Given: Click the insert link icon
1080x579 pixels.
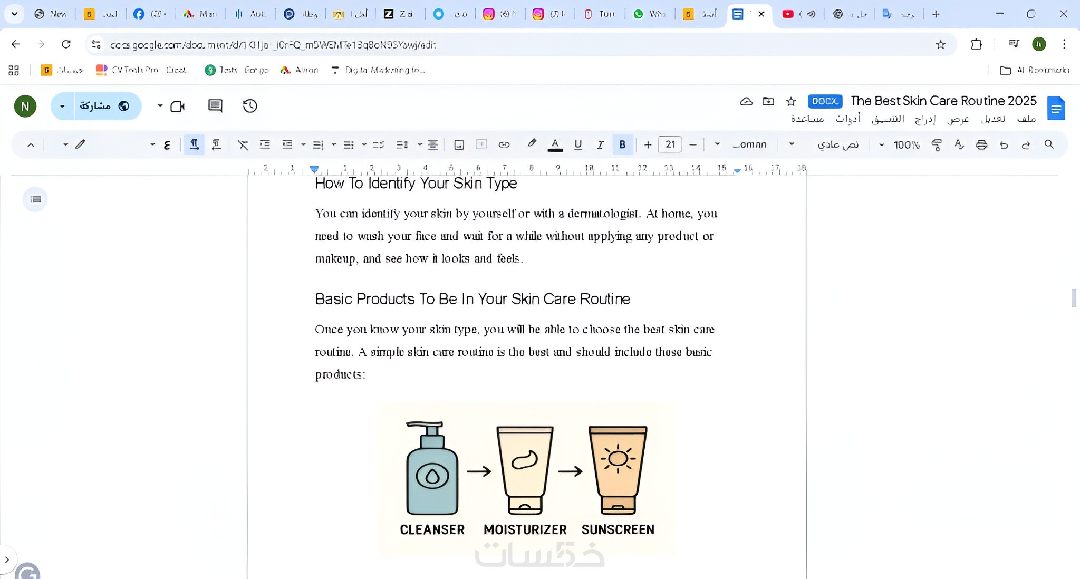Looking at the screenshot, I should pos(504,144).
